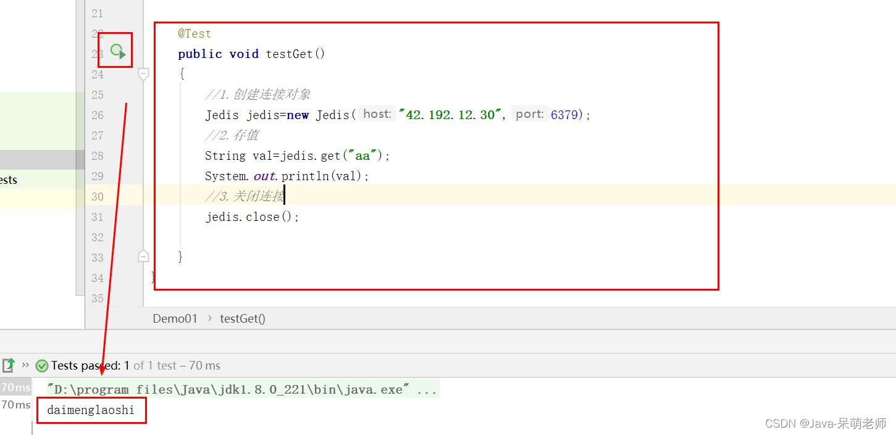The image size is (896, 435).
Task: Click the 'host:' parameter hint
Action: tap(377, 114)
